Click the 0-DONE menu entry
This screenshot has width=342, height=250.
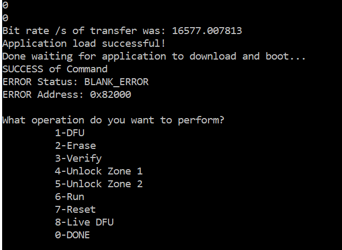click(72, 235)
